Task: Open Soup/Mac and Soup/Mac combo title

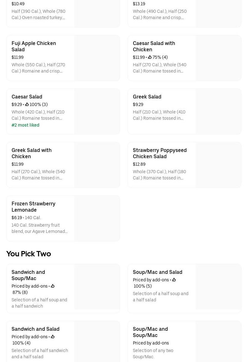Action: [150, 332]
